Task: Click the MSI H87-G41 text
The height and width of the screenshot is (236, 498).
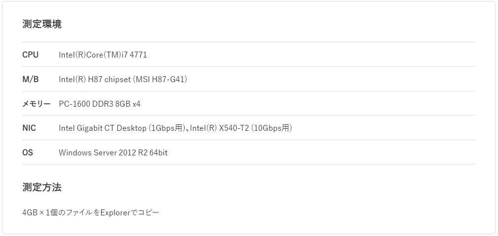Action: pyautogui.click(x=160, y=79)
